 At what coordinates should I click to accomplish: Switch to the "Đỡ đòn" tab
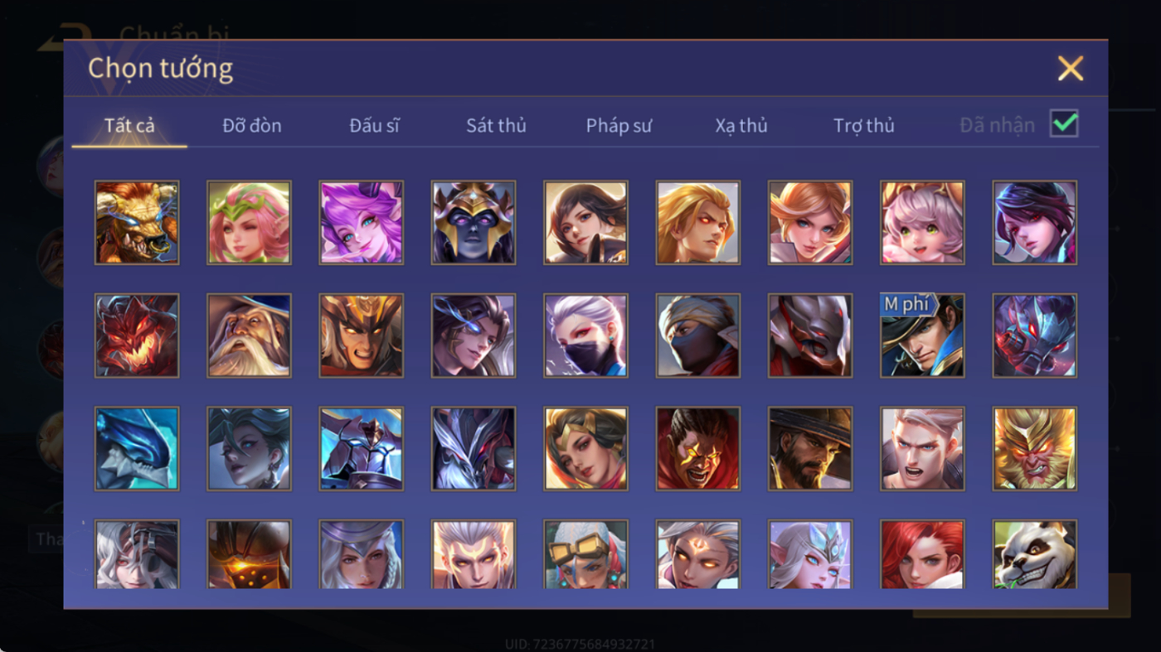(x=252, y=126)
